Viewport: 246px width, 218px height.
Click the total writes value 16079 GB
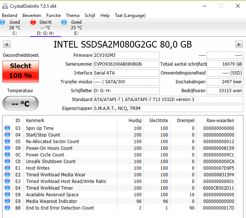pos(225,64)
